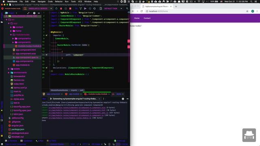Go back in Chrome browser
The height and width of the screenshot is (146, 260).
133,11
